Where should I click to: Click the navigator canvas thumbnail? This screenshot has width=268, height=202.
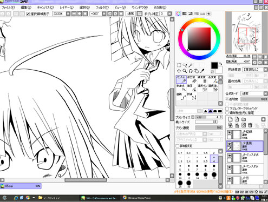[246, 32]
